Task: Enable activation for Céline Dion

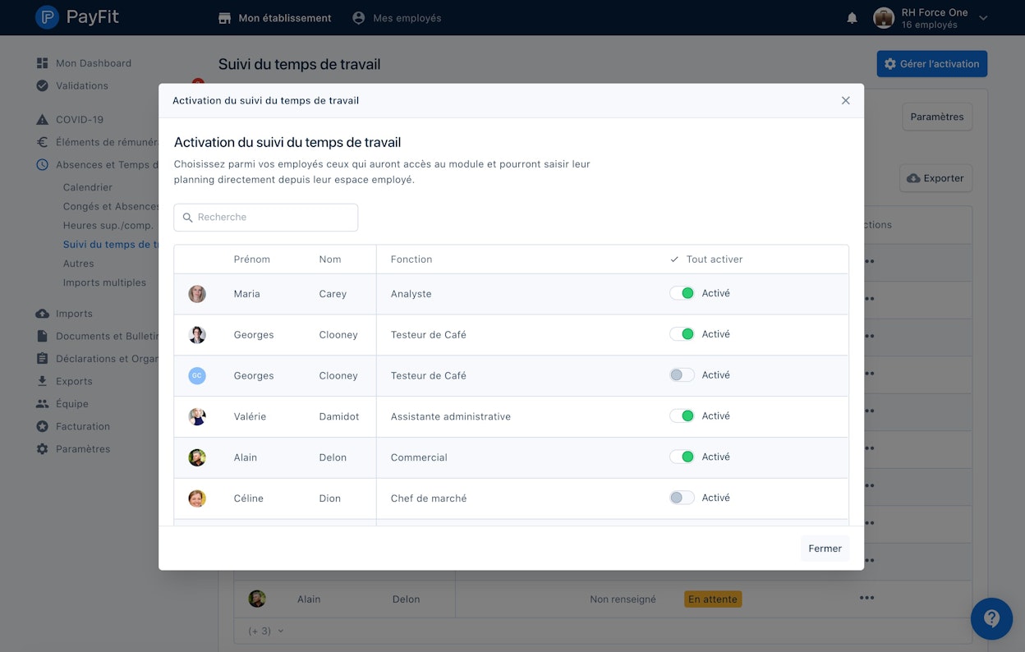Action: pyautogui.click(x=682, y=498)
